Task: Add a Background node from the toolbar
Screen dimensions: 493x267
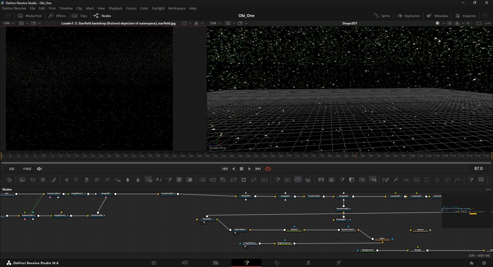Action: (22, 180)
